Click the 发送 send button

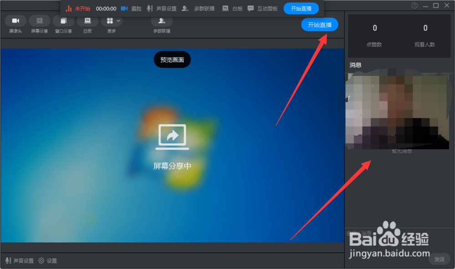(x=440, y=259)
